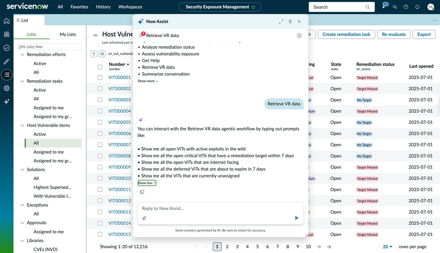Viewport: 440px width, 253px height.
Task: Collapse the Host Vulnerable items group
Action: pyautogui.click(x=22, y=125)
